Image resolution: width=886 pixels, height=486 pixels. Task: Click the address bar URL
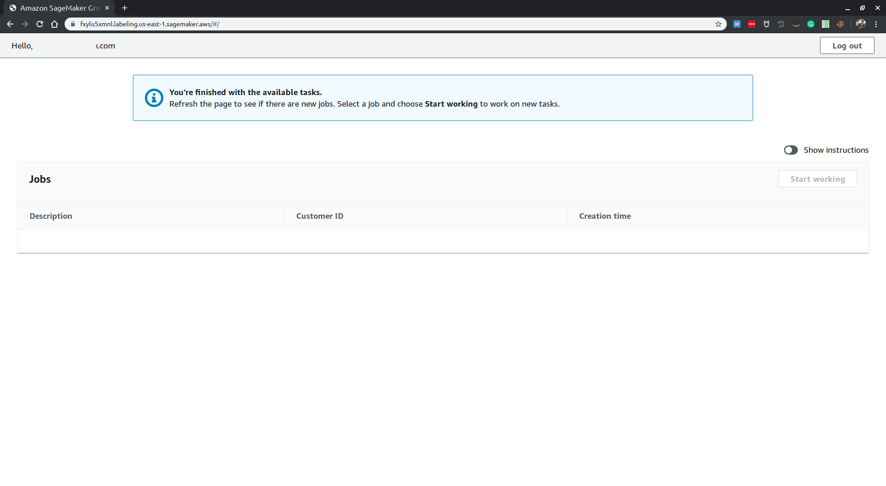(x=150, y=24)
